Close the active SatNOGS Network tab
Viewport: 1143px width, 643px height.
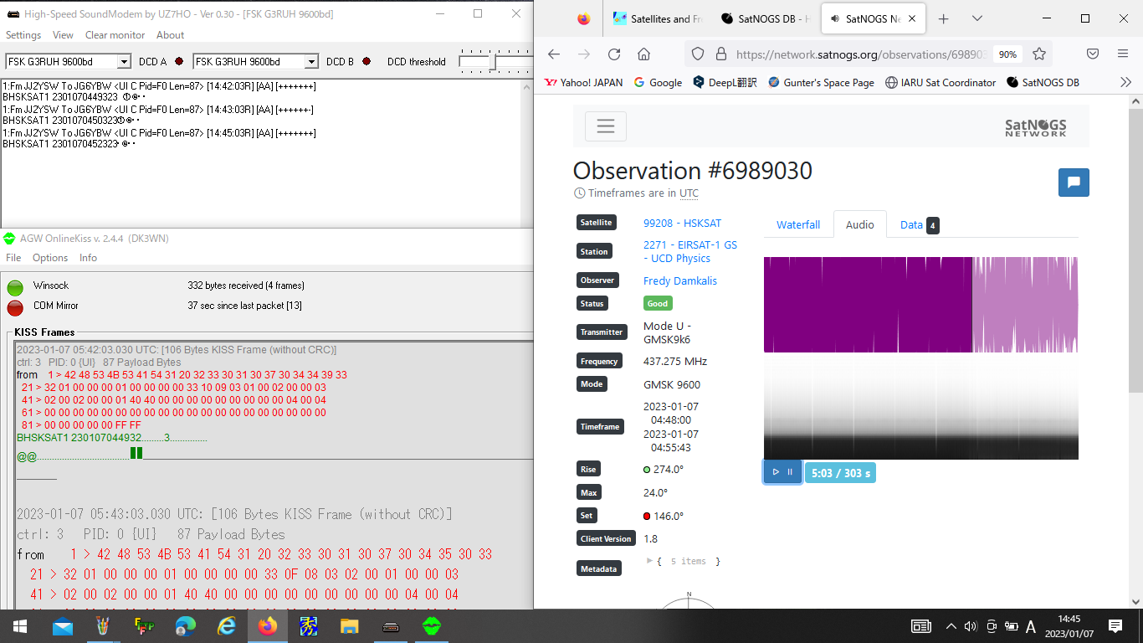[x=912, y=18]
